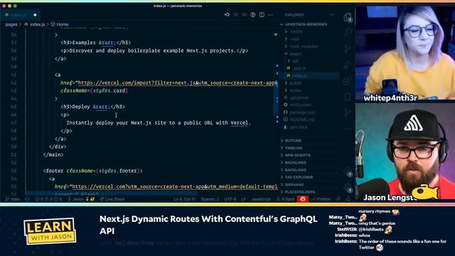This screenshot has width=455, height=256.
Task: Click the vercel.com/import href link in code
Action: [177, 82]
